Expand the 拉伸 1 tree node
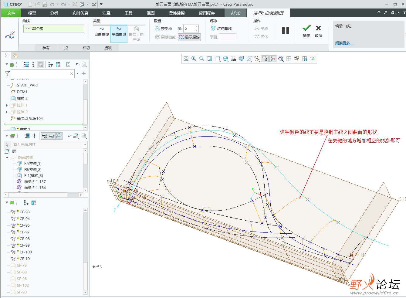Screen dimensions: 406x298 [7, 105]
